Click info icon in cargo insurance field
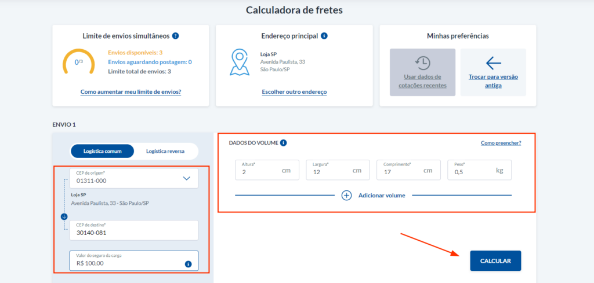The width and height of the screenshot is (594, 283). pos(189,264)
